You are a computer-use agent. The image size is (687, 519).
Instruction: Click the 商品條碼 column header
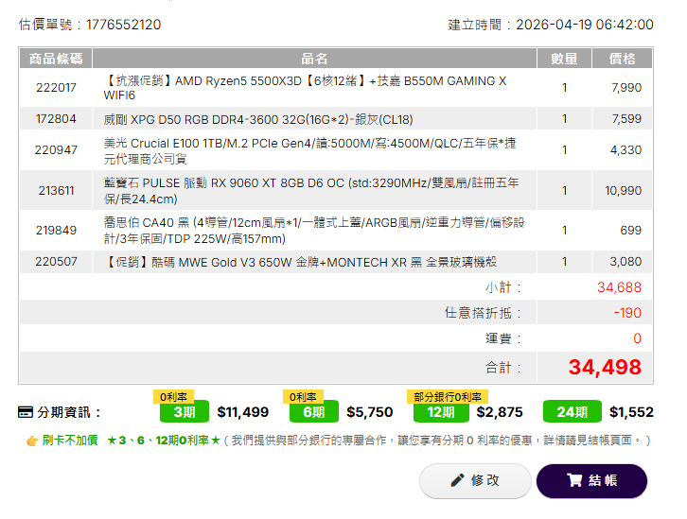[56, 59]
